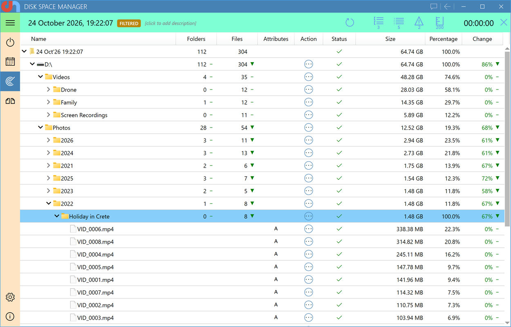Screen dimensions: 511x327
Task: Expand the Drone folder
Action: [49, 90]
